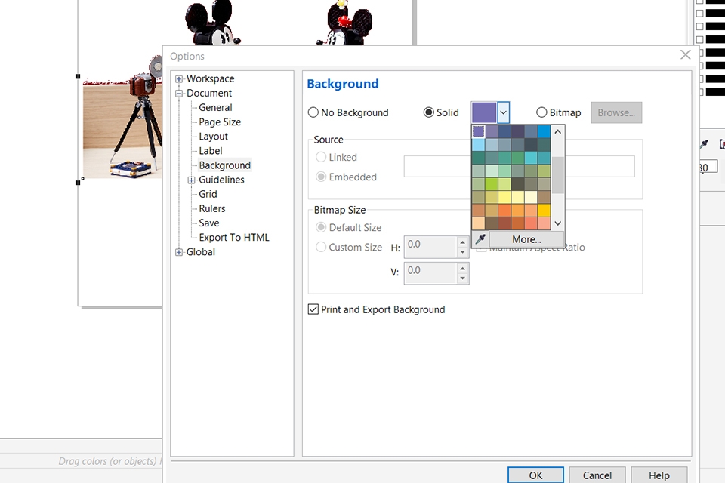Open Page Size settings in tree
The height and width of the screenshot is (483, 725).
click(x=220, y=122)
